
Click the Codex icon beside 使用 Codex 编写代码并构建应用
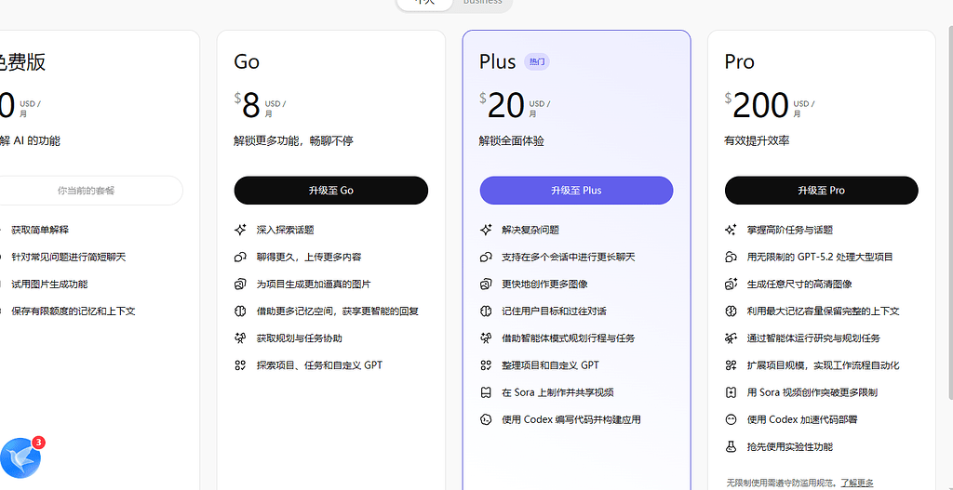(486, 419)
